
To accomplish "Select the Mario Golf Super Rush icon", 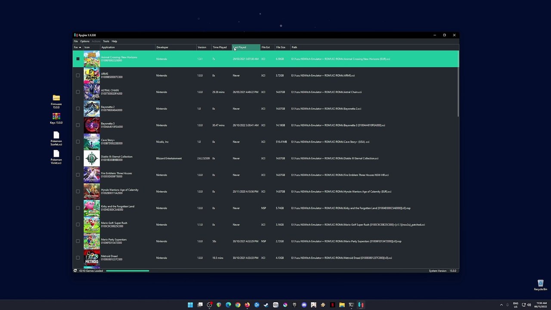I will click(91, 225).
